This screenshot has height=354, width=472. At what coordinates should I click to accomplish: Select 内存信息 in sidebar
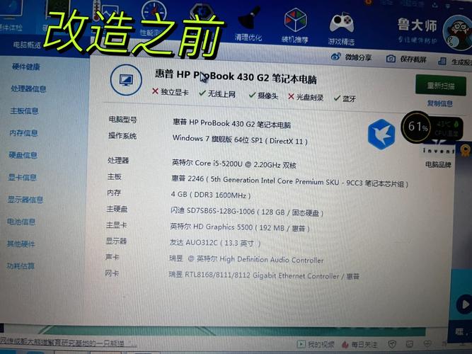pos(24,133)
